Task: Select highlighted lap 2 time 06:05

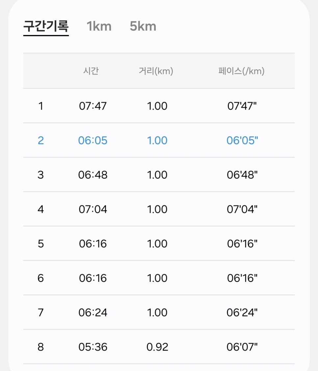Action: (x=93, y=140)
